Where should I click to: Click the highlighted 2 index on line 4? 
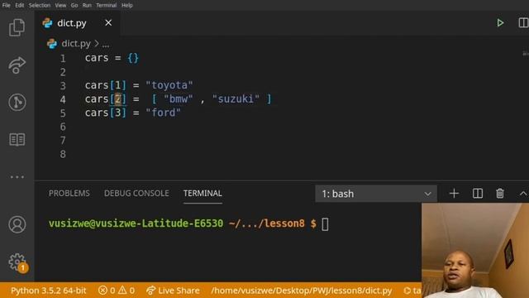pyautogui.click(x=117, y=99)
